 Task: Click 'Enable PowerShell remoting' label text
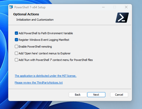(x=35, y=47)
